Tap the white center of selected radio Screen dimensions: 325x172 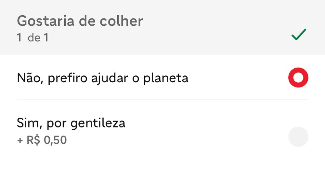pyautogui.click(x=298, y=78)
